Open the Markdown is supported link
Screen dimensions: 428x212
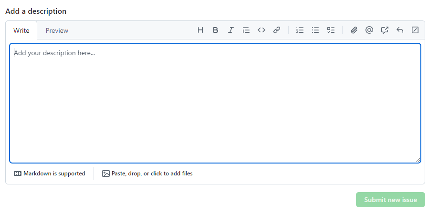50,173
